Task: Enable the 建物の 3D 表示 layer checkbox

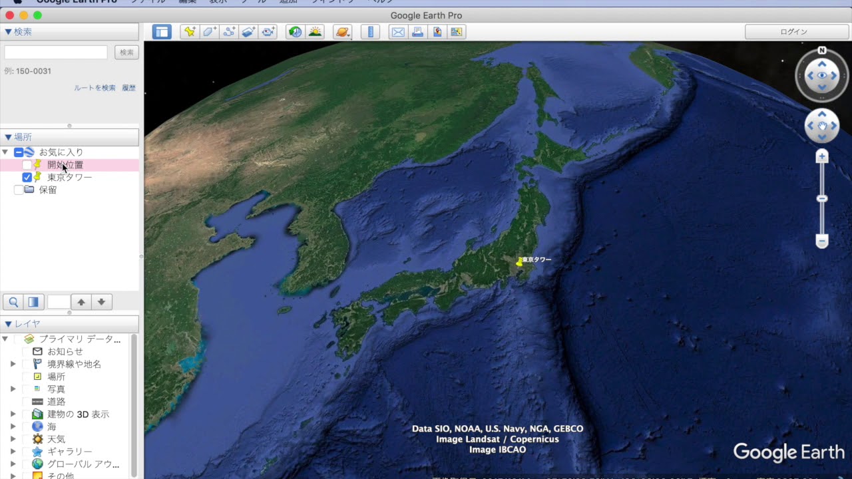Action: tap(27, 414)
